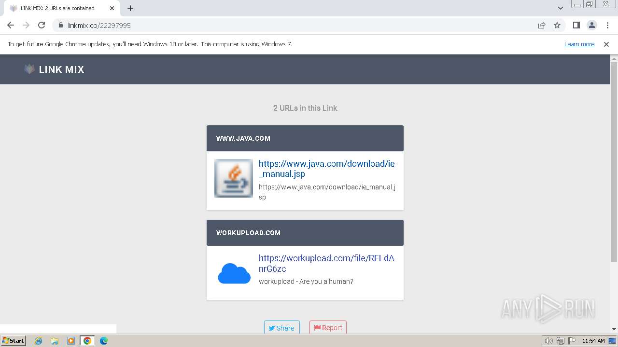Open a new tab with plus button
618x347 pixels.
click(130, 8)
